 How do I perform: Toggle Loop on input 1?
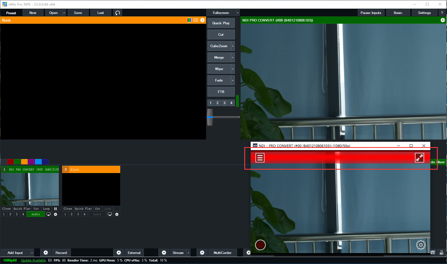tap(46, 209)
